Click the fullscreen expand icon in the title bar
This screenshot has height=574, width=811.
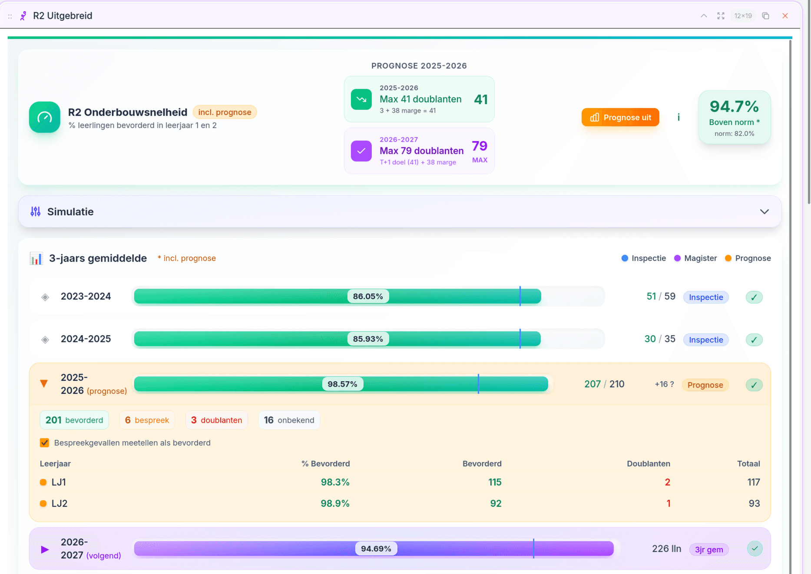[721, 16]
